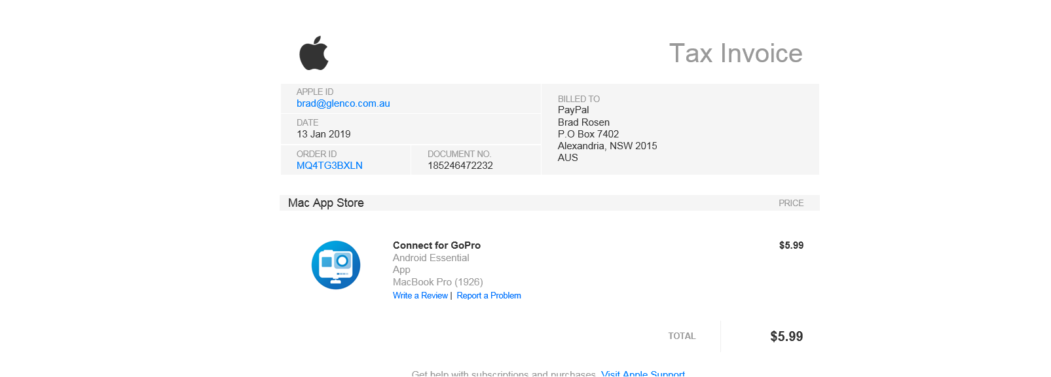1051x377 pixels.
Task: Select the AUS country line
Action: [568, 158]
